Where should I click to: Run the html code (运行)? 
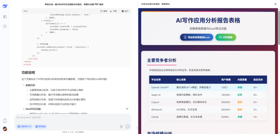tap(125, 11)
